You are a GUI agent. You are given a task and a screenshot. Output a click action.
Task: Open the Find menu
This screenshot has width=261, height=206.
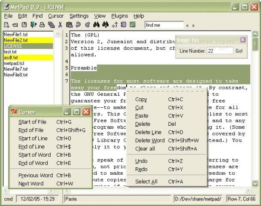pyautogui.click(x=37, y=16)
